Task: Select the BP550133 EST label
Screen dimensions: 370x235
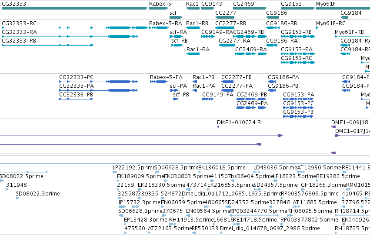Action: (205, 228)
